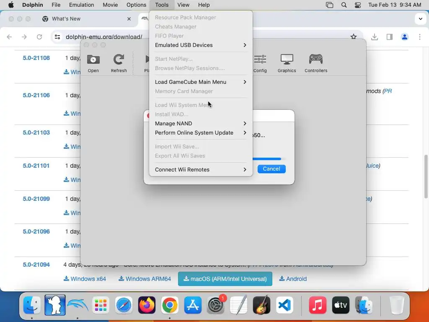Close the What's New tab

pyautogui.click(x=129, y=19)
